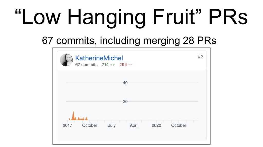Open the KatherineMichel username link
Viewport: 263px width, 147px height.
coord(99,58)
